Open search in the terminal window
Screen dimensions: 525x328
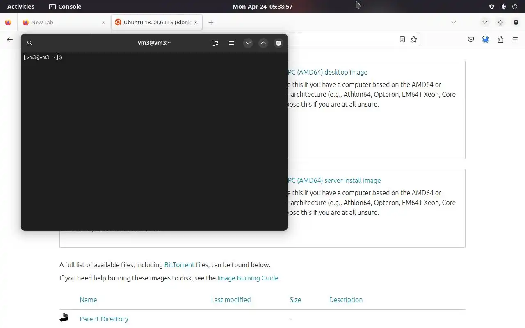point(30,43)
